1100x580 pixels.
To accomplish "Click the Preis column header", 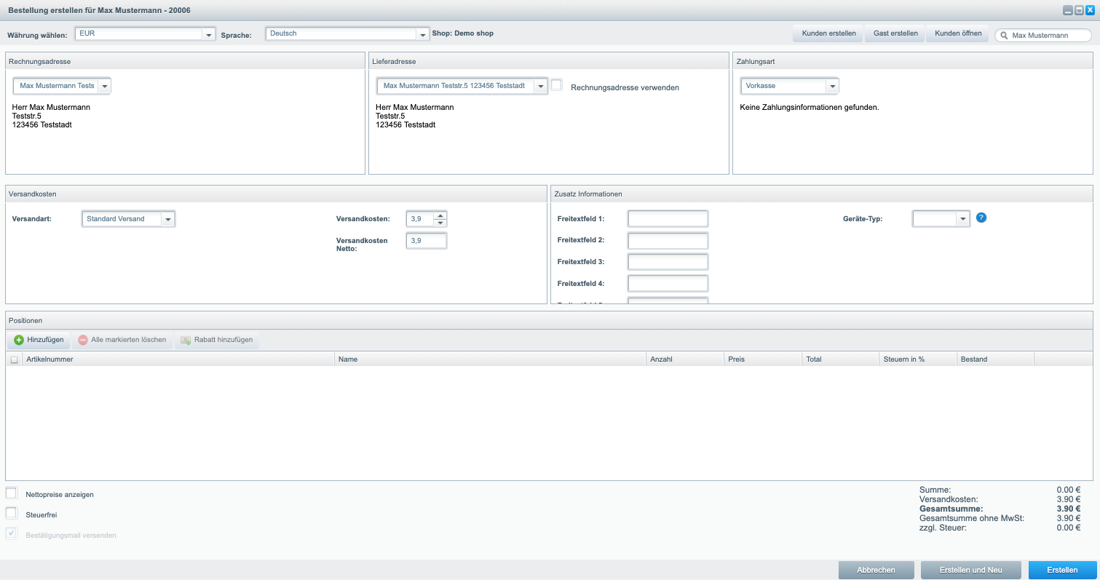I will tap(762, 359).
